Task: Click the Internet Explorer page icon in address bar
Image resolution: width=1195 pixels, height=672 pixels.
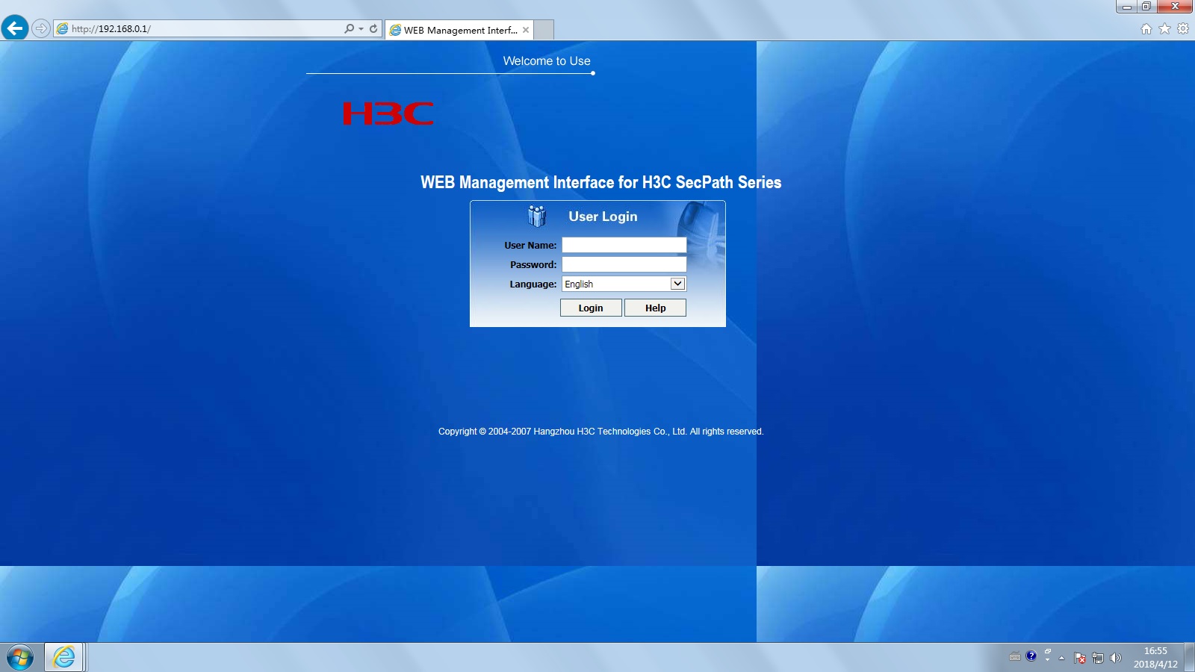Action: pyautogui.click(x=63, y=28)
